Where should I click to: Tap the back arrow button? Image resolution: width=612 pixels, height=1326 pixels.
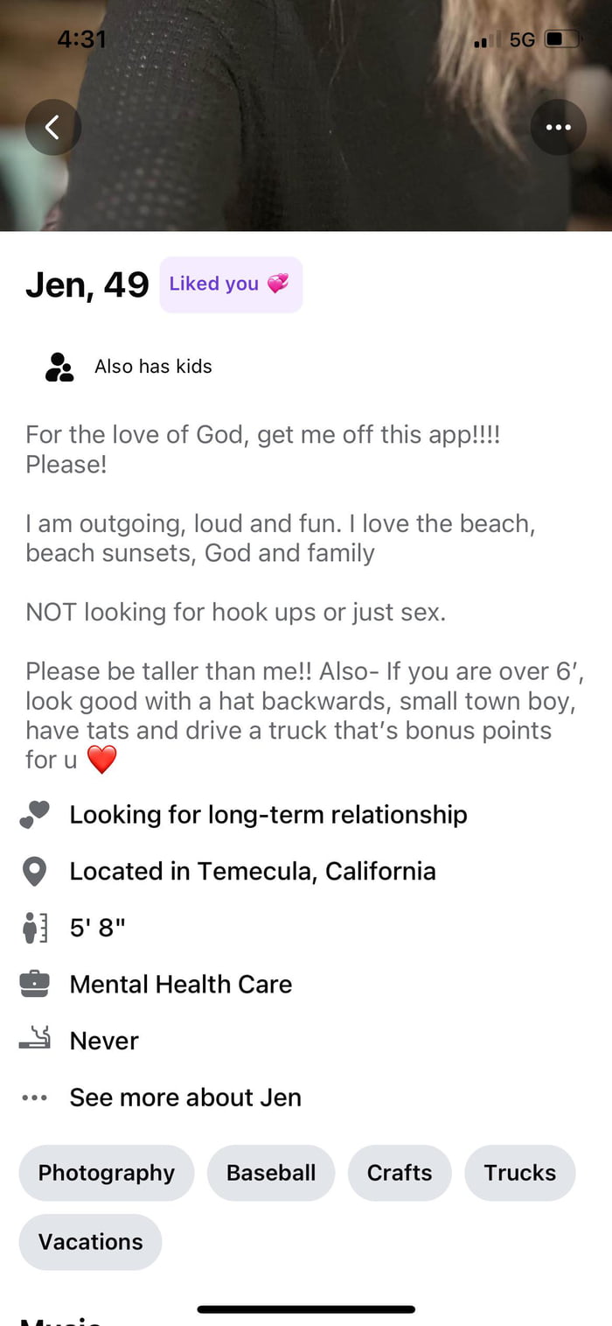[x=52, y=128]
